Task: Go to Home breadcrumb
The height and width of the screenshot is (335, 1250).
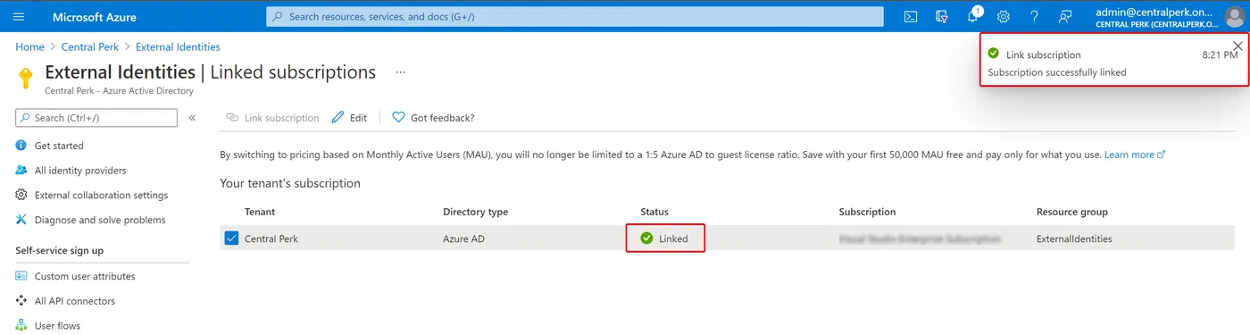Action: pyautogui.click(x=29, y=46)
